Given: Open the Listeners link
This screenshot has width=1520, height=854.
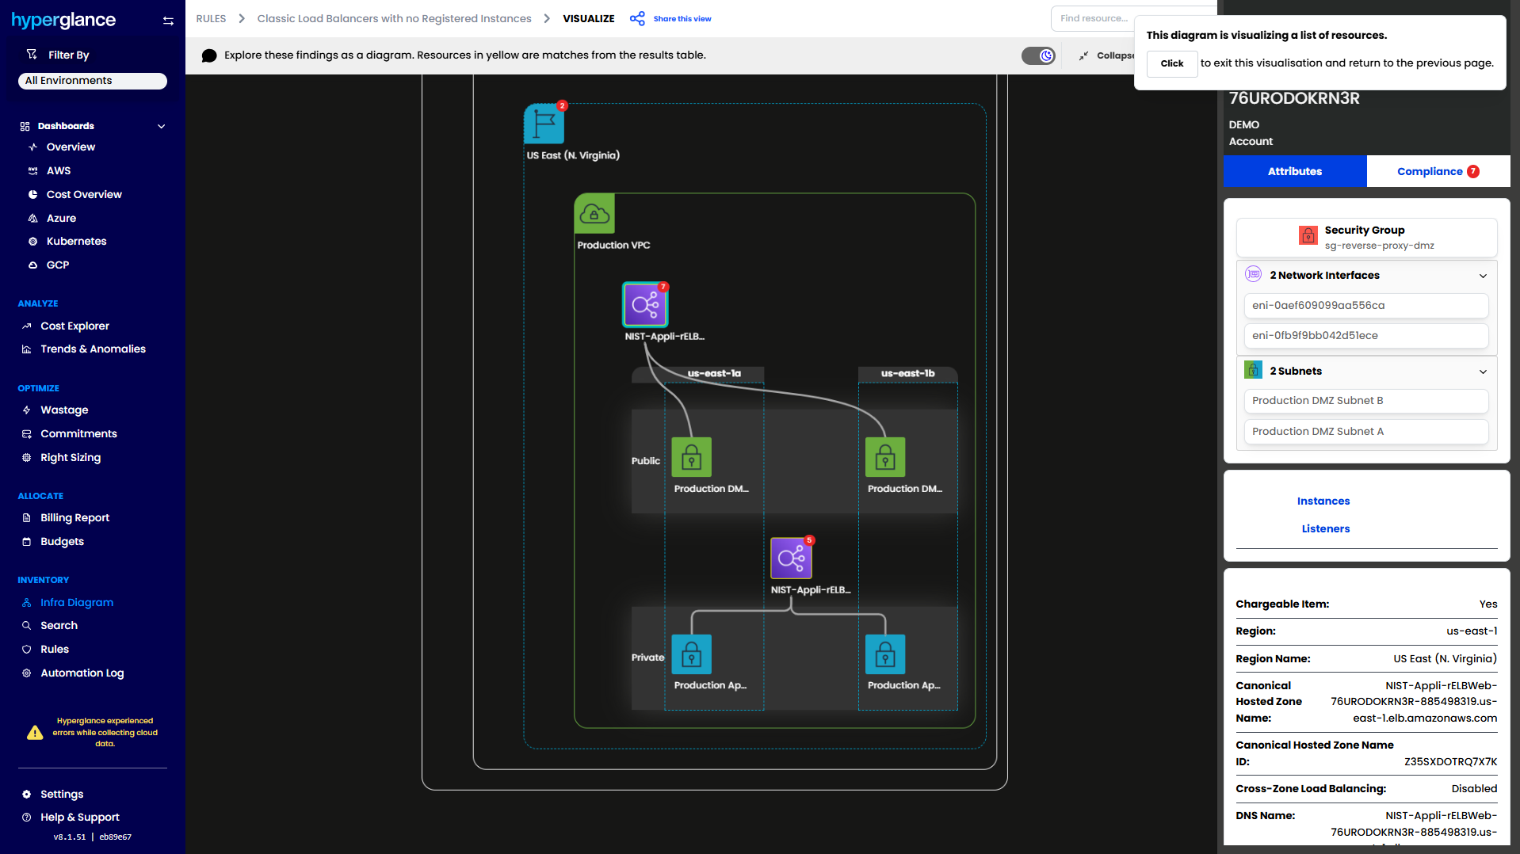Looking at the screenshot, I should [x=1325, y=529].
